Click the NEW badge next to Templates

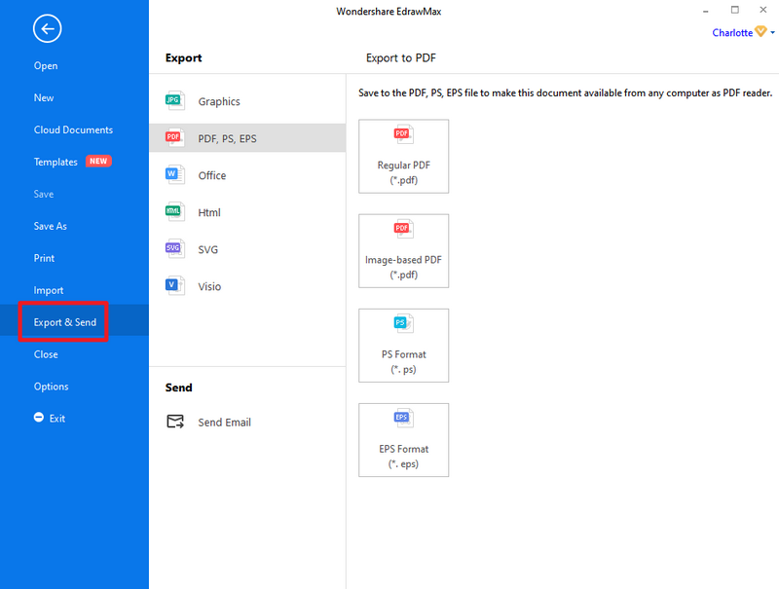pos(98,161)
